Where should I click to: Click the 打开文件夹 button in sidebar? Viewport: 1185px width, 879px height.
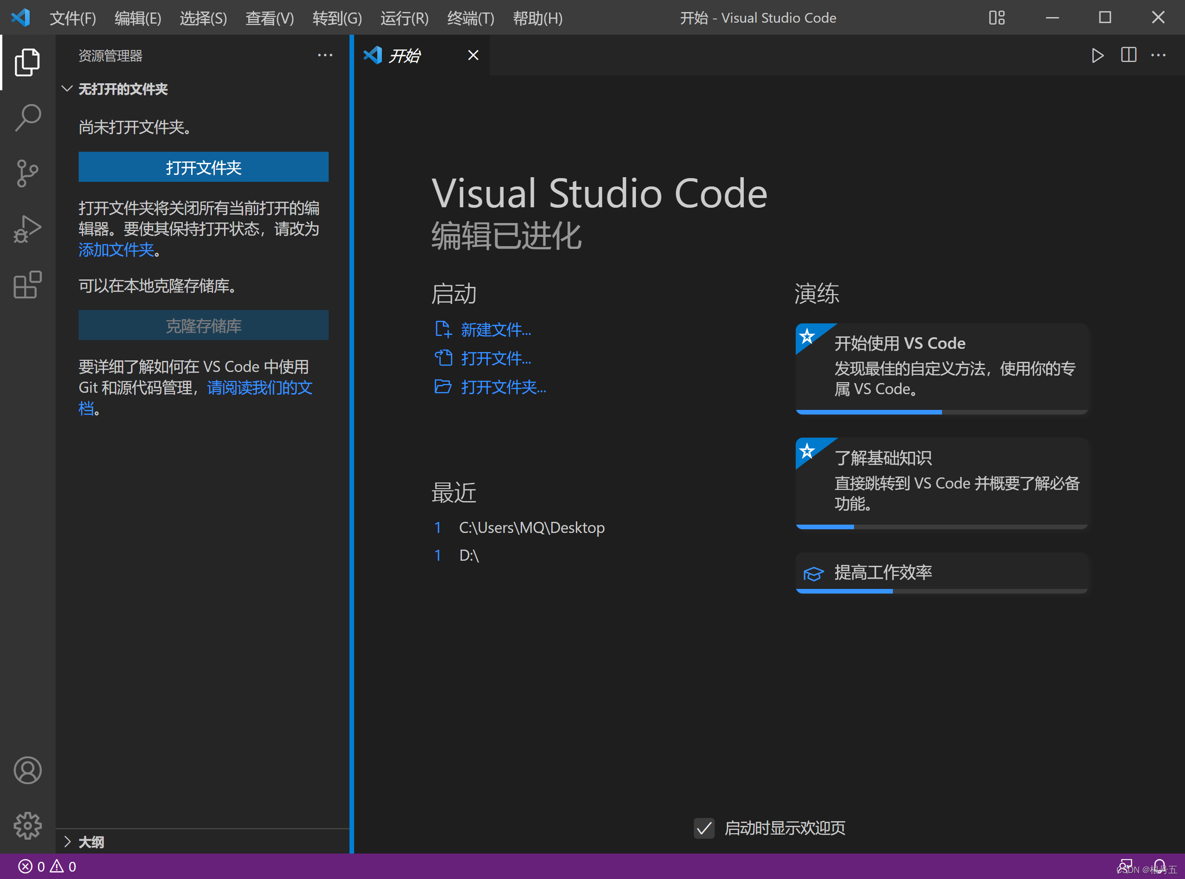point(203,167)
